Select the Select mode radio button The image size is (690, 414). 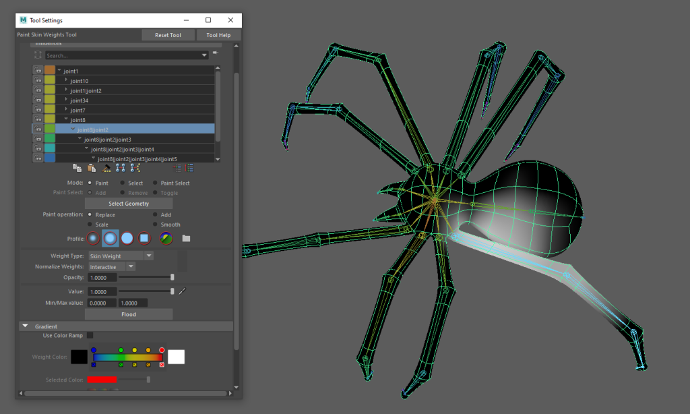click(123, 183)
